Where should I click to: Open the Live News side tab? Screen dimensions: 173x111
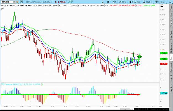(x=171, y=88)
